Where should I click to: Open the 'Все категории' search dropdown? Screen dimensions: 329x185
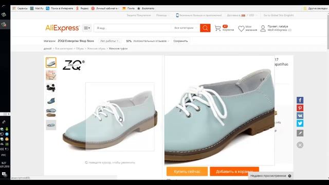click(x=185, y=28)
